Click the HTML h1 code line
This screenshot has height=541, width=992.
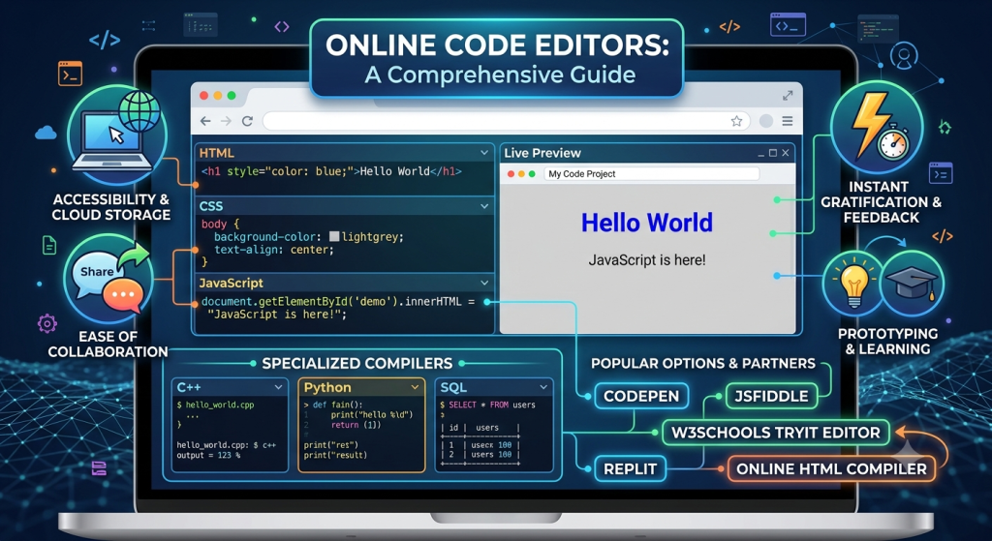click(331, 171)
